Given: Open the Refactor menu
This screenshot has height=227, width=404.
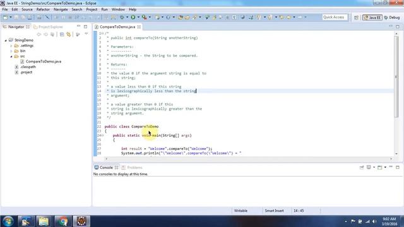Looking at the screenshot, I should tap(43, 9).
